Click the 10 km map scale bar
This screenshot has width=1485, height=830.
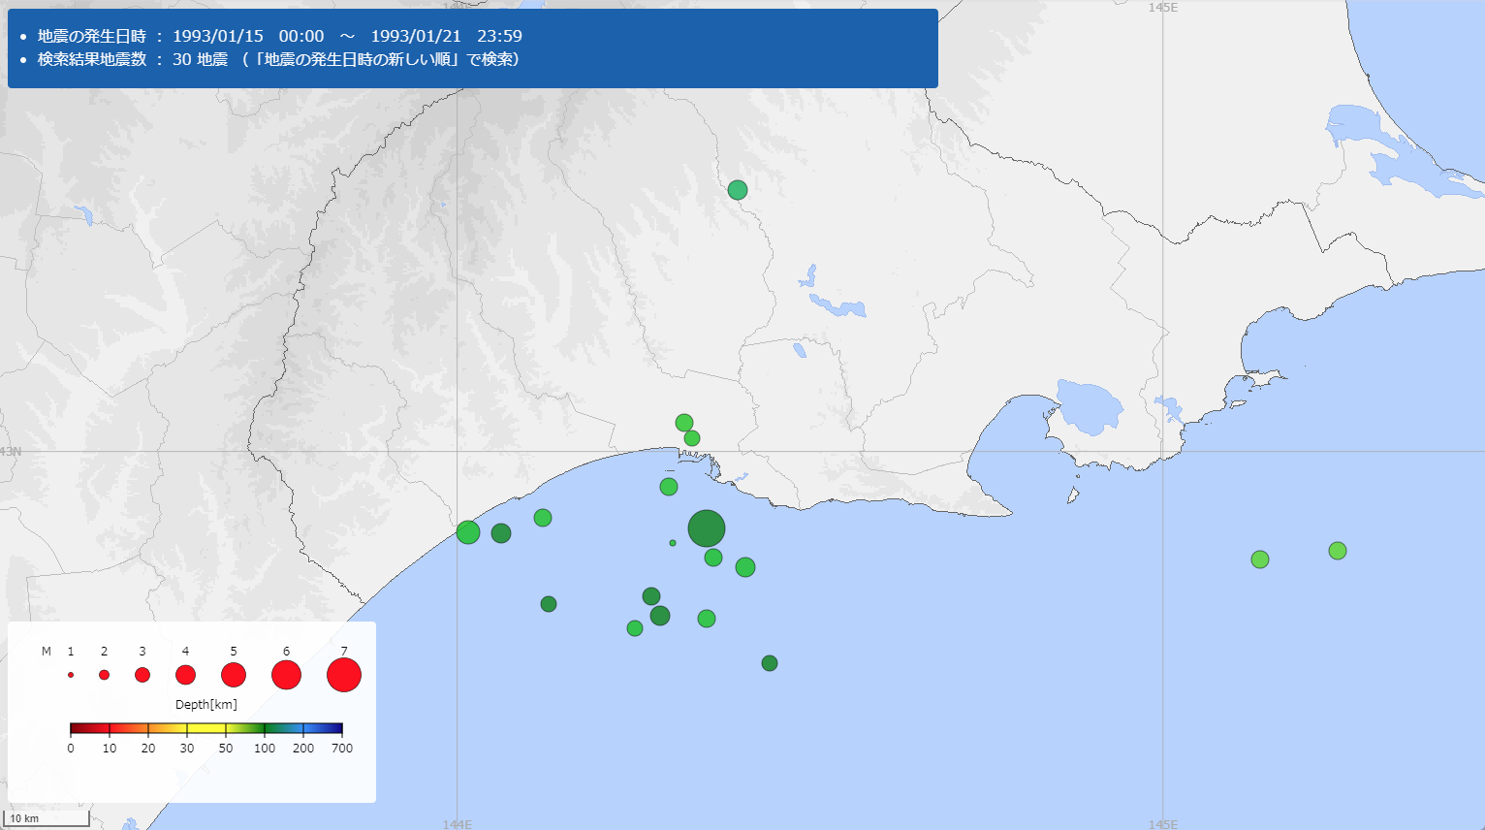[x=48, y=819]
